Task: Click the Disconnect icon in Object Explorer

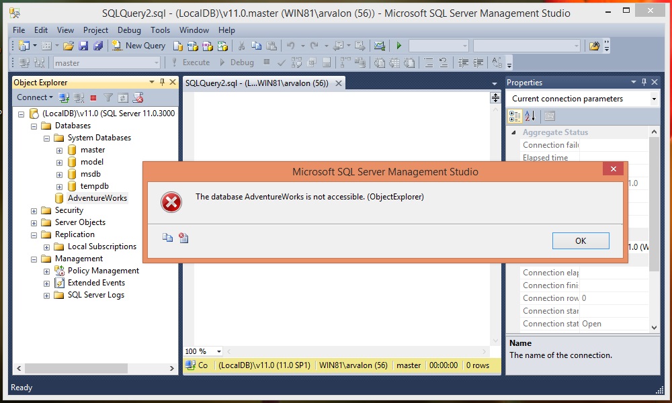Action: (x=79, y=97)
